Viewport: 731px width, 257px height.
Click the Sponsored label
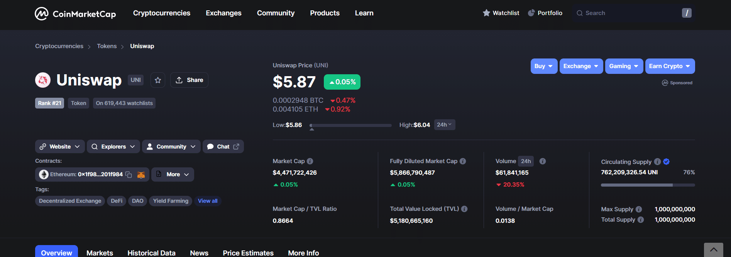click(x=677, y=83)
